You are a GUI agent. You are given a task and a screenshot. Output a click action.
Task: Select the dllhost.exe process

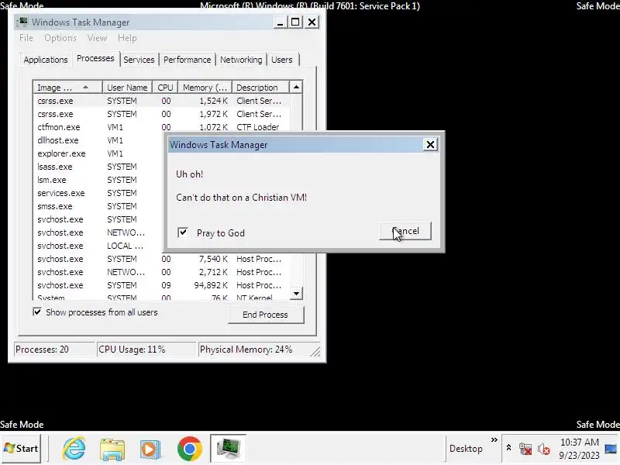click(99, 140)
